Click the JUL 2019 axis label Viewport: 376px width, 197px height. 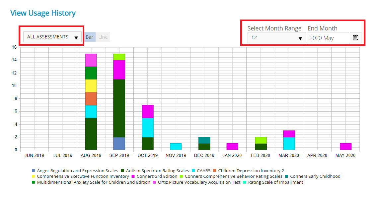(63, 155)
